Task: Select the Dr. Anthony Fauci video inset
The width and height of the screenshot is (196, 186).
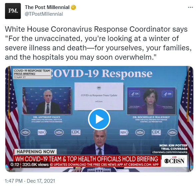Action: tap(47, 101)
